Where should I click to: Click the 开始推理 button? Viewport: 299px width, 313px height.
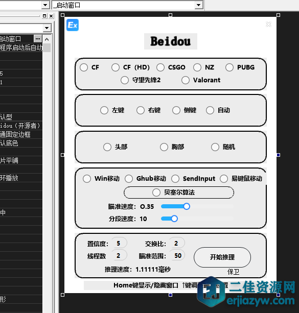[222, 257]
